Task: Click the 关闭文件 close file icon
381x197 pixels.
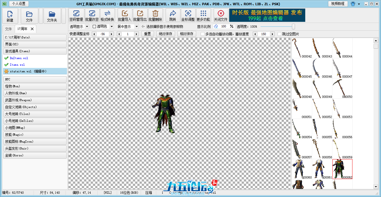Action: pos(221,15)
